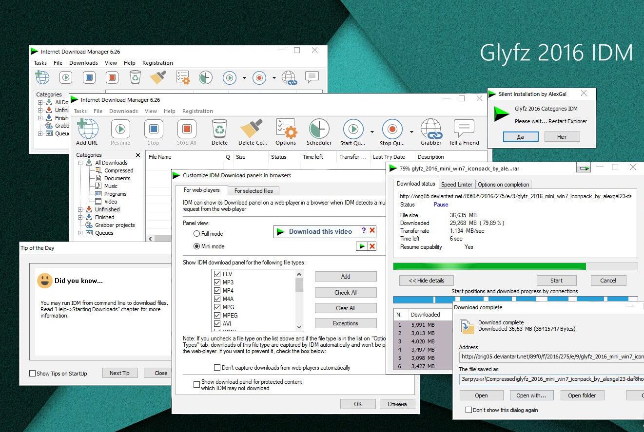
Task: Select Mini mode radio button
Action: click(x=197, y=246)
